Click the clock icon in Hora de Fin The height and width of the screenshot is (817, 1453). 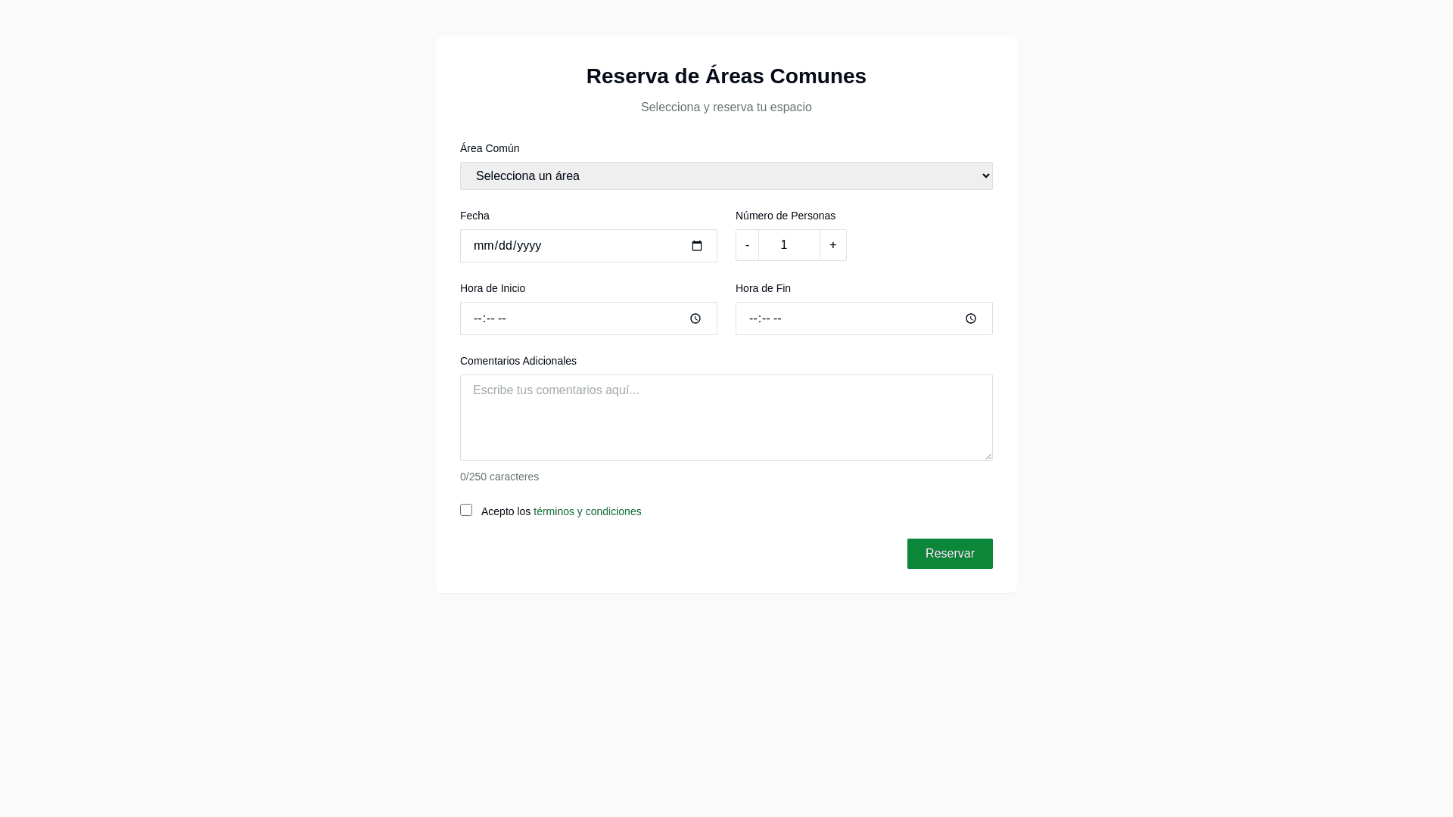click(971, 318)
